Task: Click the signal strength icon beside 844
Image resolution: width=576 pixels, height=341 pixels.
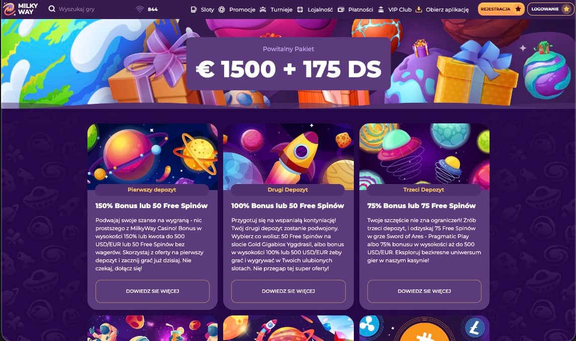Action: [140, 9]
